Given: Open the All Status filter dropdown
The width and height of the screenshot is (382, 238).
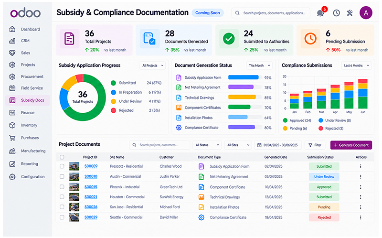Looking at the screenshot, I should point(207,145).
